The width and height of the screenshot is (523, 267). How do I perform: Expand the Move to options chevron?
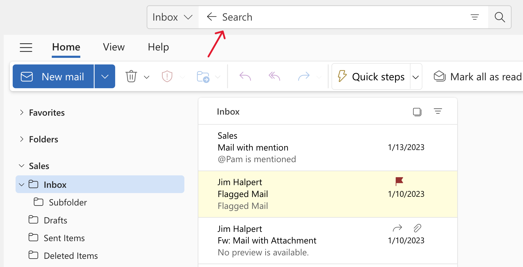pos(218,77)
